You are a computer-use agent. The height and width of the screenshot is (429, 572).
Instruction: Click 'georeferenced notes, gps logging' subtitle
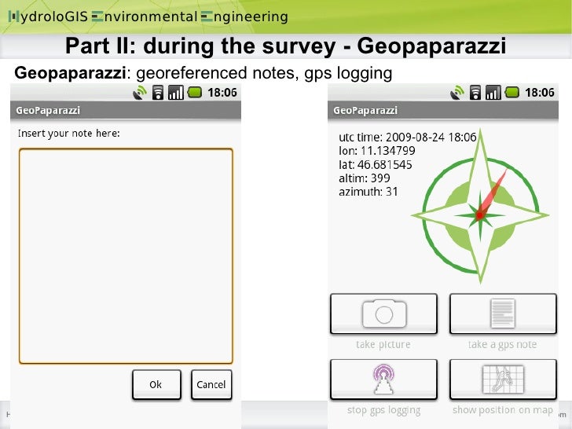click(x=264, y=73)
